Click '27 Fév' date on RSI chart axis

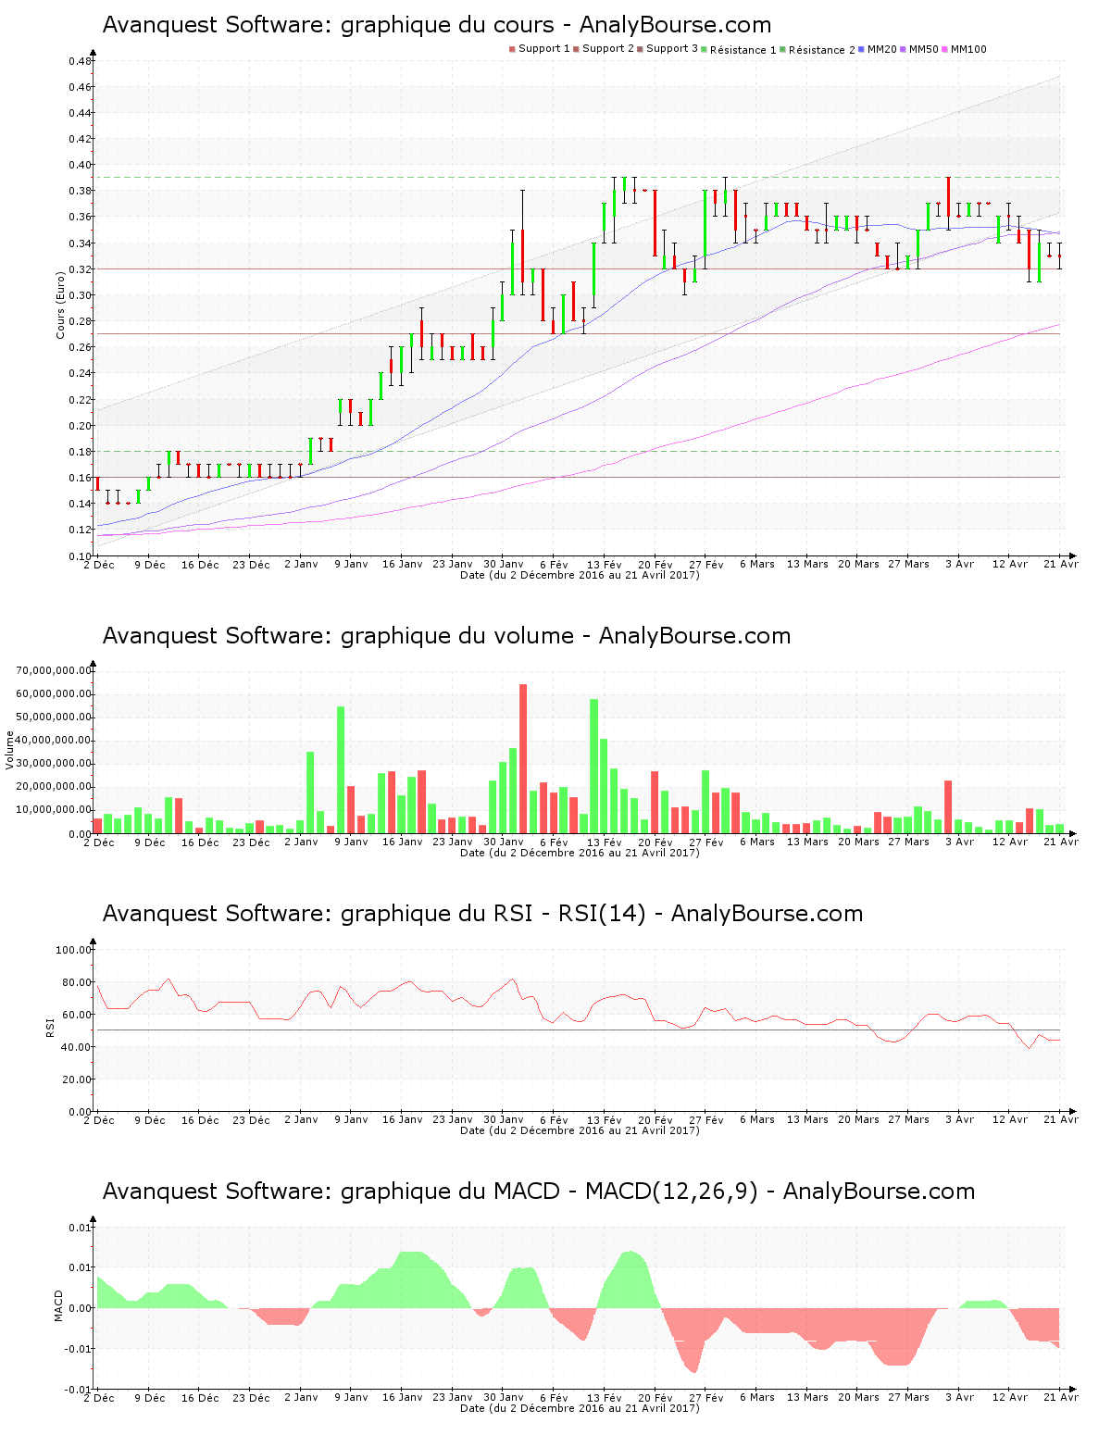click(x=706, y=1120)
